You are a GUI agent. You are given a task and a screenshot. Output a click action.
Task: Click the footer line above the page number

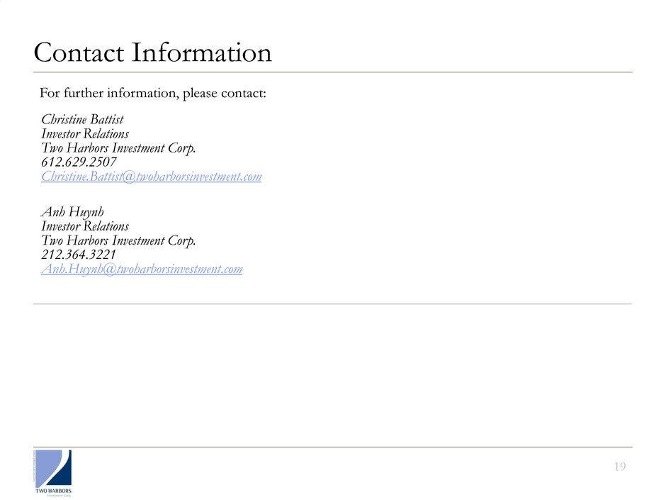click(x=333, y=447)
